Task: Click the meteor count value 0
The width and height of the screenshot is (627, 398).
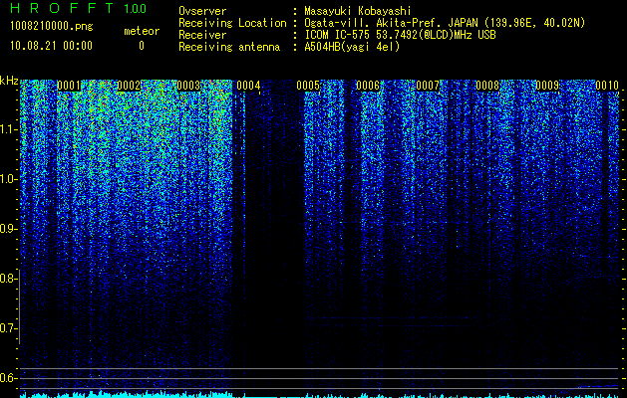Action: click(x=142, y=46)
